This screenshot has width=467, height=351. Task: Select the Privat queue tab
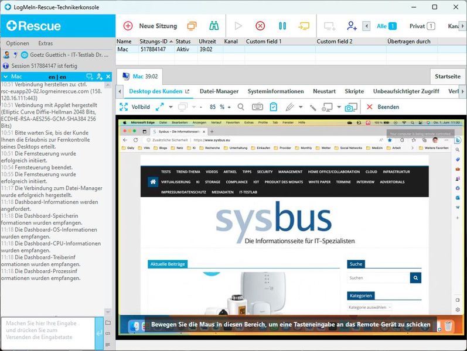pyautogui.click(x=422, y=26)
